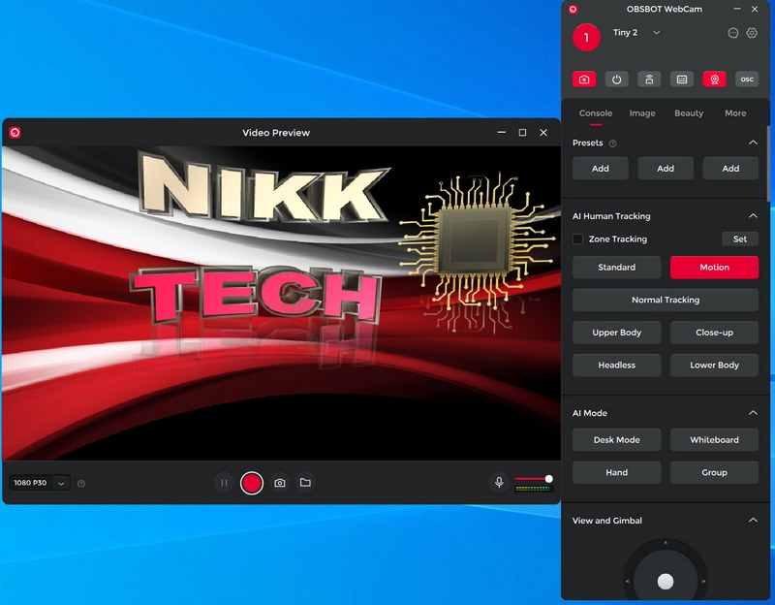Close the Video Preview window
Screen dimensions: 775x605
click(543, 133)
